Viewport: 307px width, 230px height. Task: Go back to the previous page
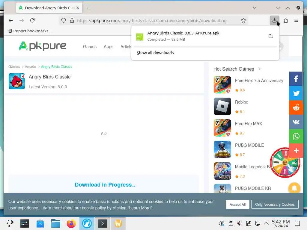(11, 20)
